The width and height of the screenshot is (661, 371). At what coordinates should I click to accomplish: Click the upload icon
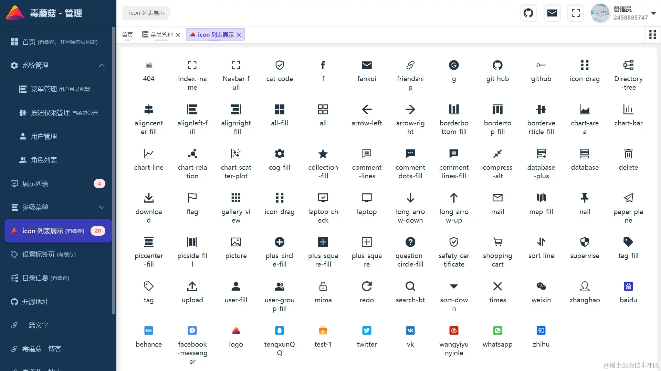192,286
